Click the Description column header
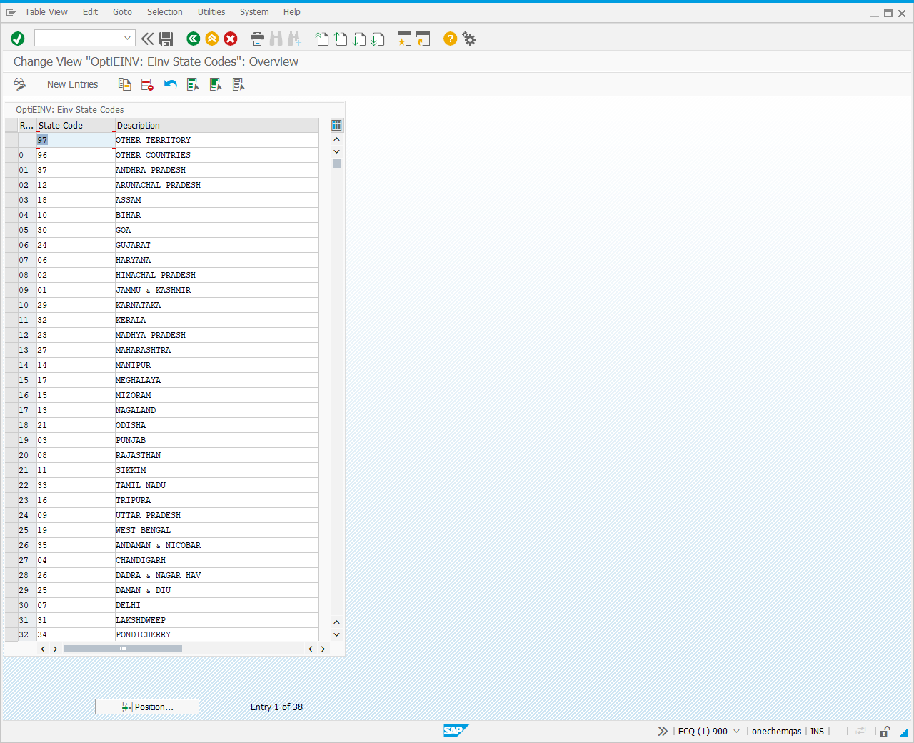This screenshot has width=914, height=743. tap(217, 126)
